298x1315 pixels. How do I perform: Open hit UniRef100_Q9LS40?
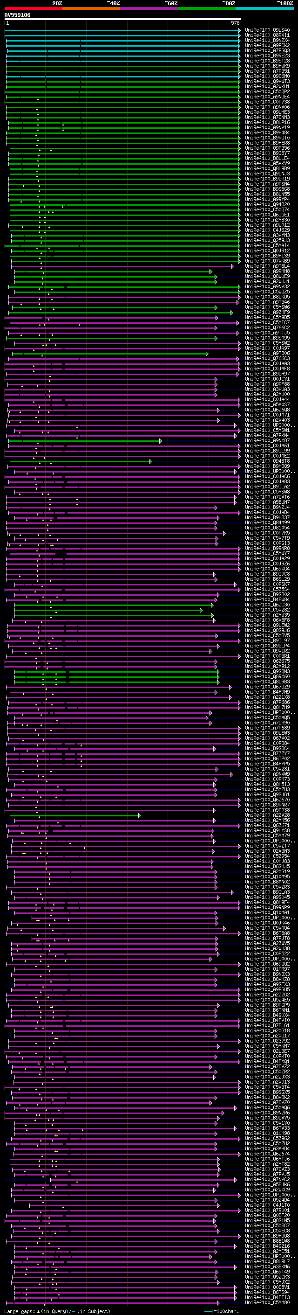pos(267,30)
